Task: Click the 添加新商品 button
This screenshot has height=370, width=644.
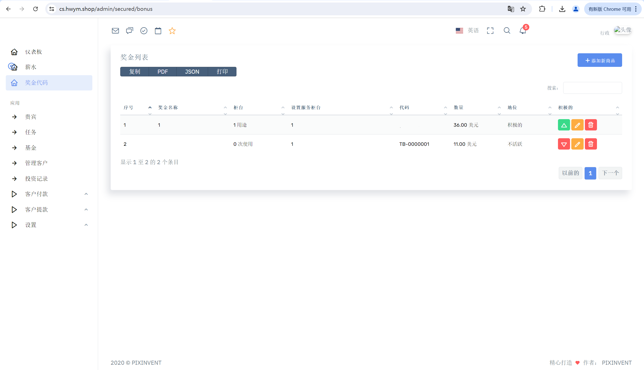Action: (x=599, y=60)
